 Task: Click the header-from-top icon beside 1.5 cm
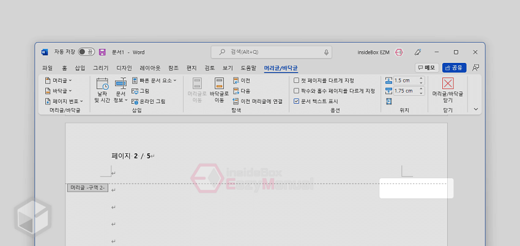(388, 81)
